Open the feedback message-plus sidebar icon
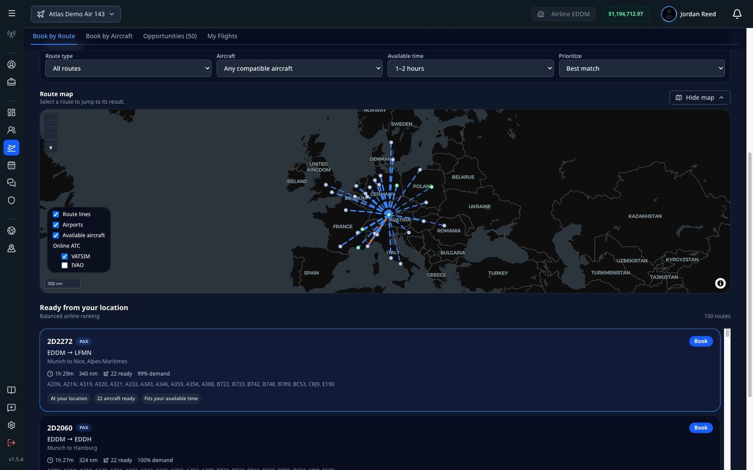 (x=11, y=408)
